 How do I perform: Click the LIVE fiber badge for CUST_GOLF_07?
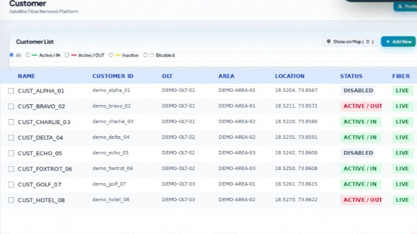pyautogui.click(x=402, y=184)
